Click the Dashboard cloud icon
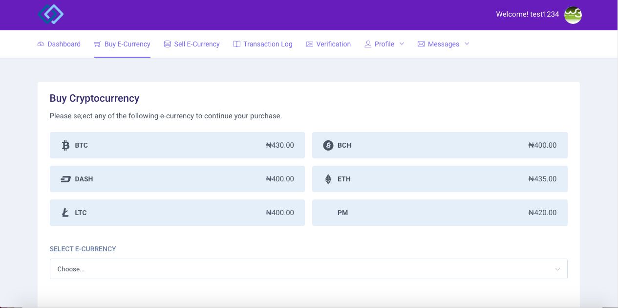618x308 pixels. point(41,44)
